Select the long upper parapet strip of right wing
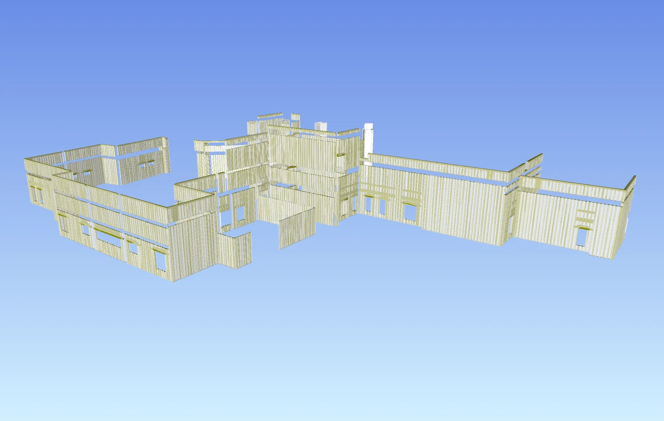 point(439,166)
